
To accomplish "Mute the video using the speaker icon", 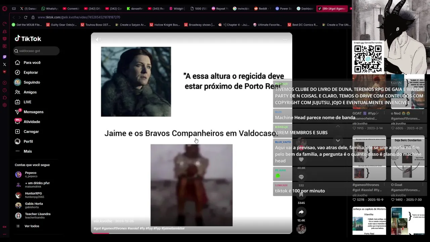I will tap(98, 40).
